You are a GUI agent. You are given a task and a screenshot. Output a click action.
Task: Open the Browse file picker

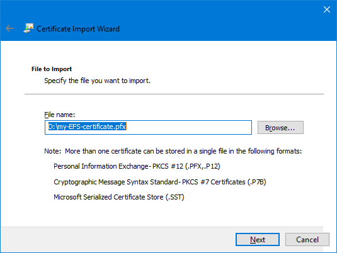280,128
